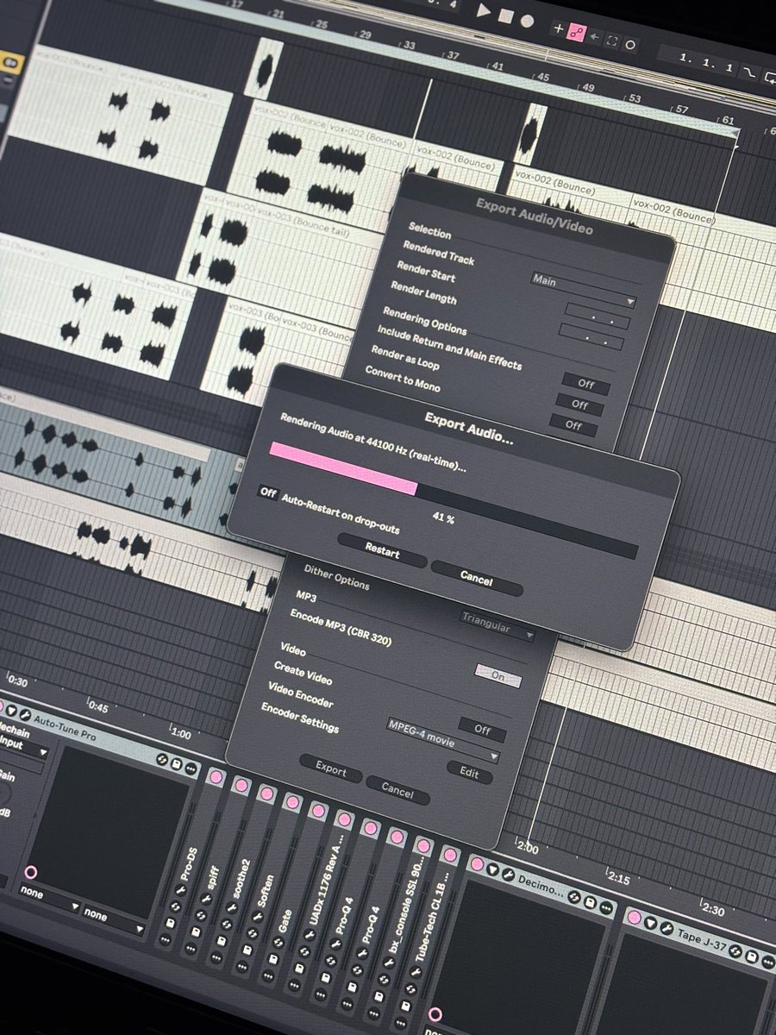Open Tape J-37 plugin window wrench icon
This screenshot has height=1035, width=776.
click(666, 928)
